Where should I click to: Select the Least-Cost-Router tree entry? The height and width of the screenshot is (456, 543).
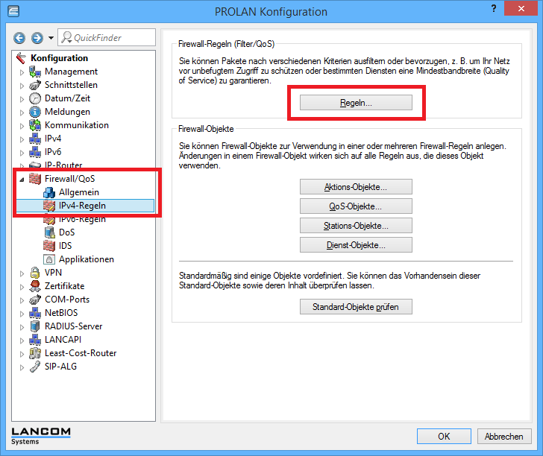tap(81, 353)
